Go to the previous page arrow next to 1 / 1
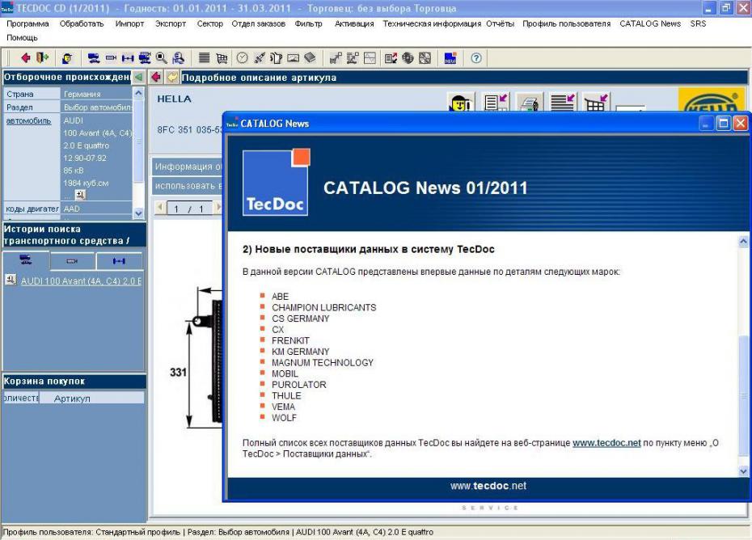The width and height of the screenshot is (752, 540). click(160, 208)
